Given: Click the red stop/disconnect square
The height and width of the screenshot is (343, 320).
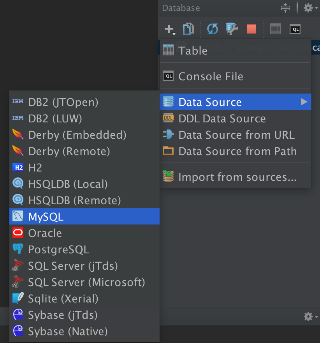Looking at the screenshot, I should point(251,29).
